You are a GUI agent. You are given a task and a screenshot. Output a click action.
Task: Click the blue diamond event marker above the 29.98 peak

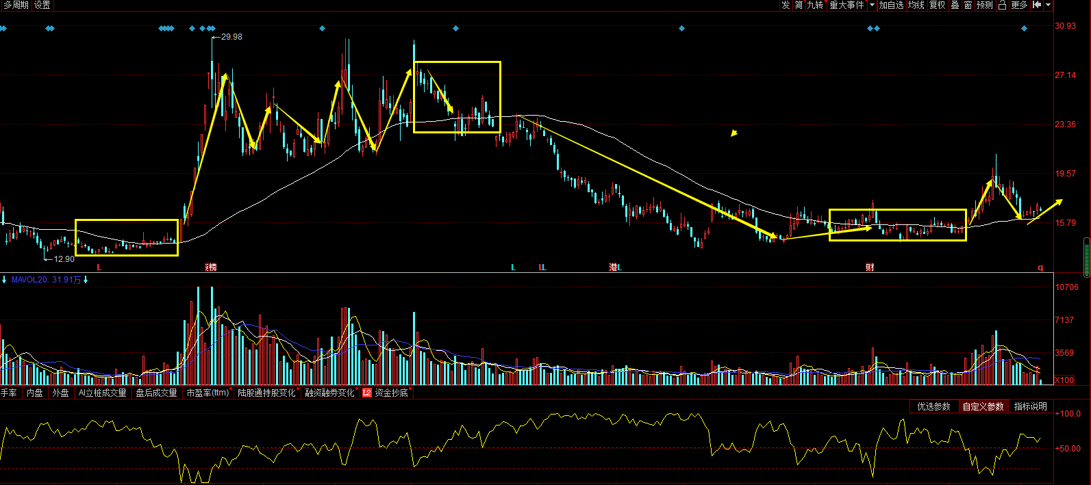click(212, 29)
